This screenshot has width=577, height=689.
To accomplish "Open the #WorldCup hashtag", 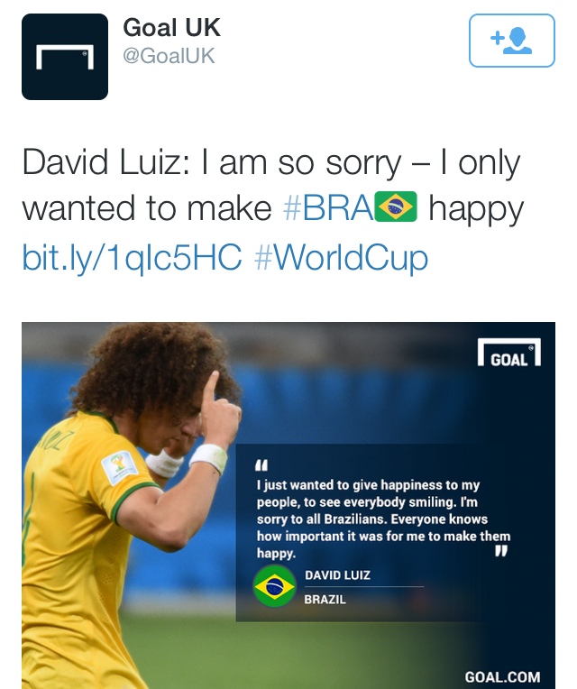I will click(x=341, y=258).
